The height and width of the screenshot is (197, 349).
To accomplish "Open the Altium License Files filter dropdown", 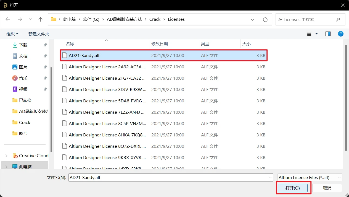I will tap(340, 177).
